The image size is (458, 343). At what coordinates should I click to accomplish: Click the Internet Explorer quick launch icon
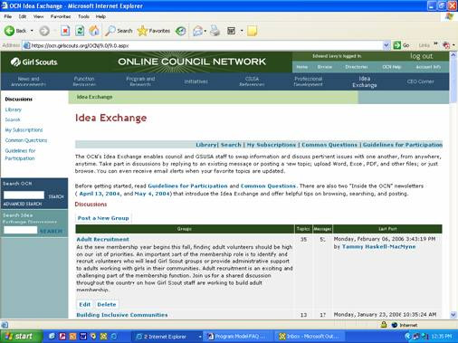[114, 336]
